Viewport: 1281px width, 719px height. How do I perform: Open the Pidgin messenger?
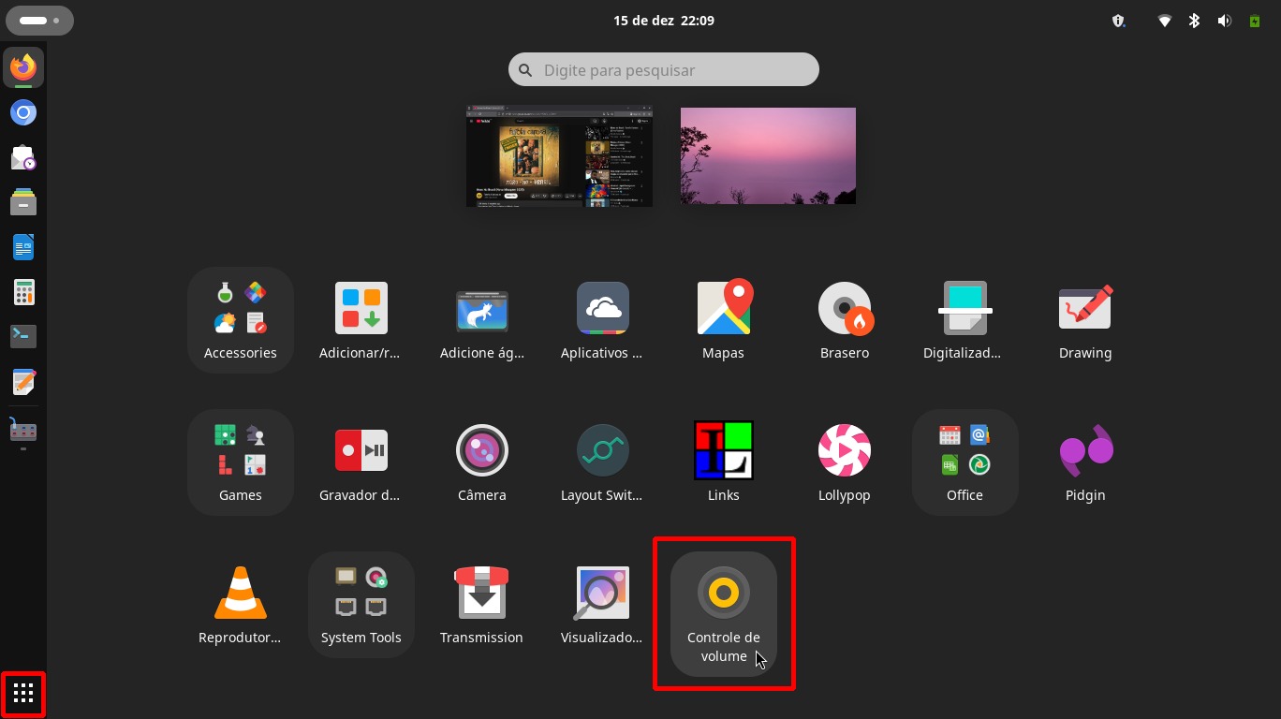pyautogui.click(x=1084, y=452)
